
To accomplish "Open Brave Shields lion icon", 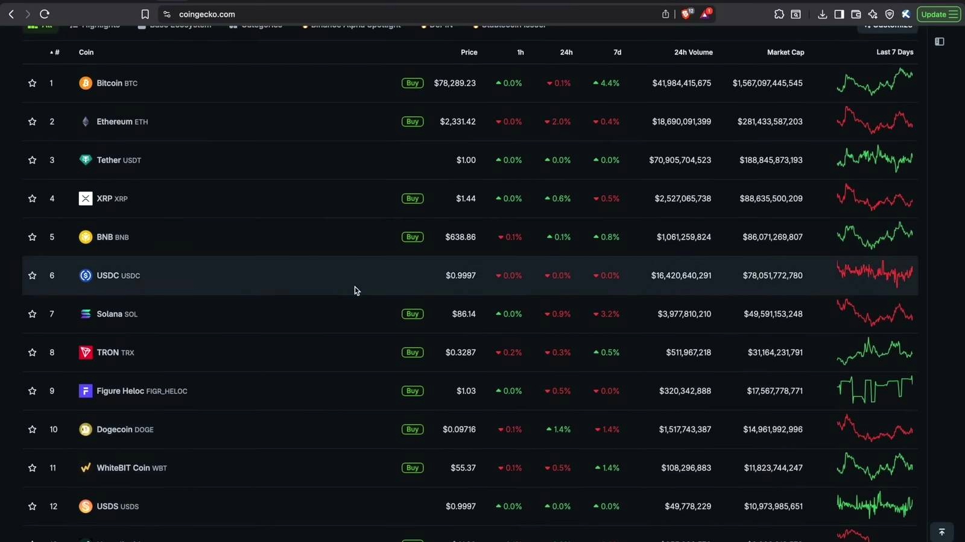I will pos(687,14).
